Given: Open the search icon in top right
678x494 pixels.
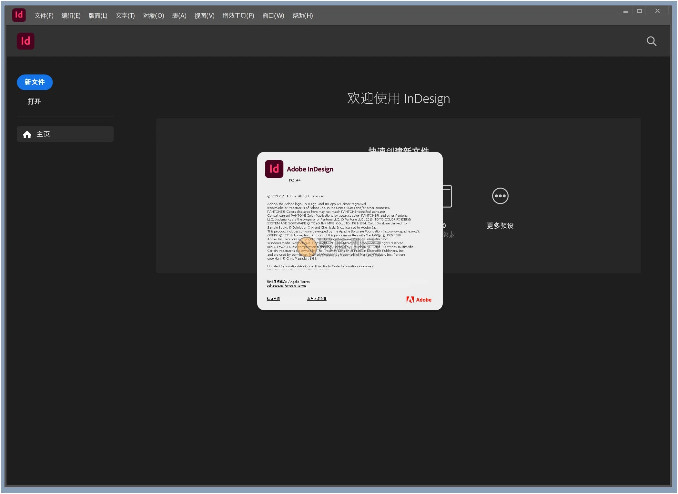Looking at the screenshot, I should (652, 41).
